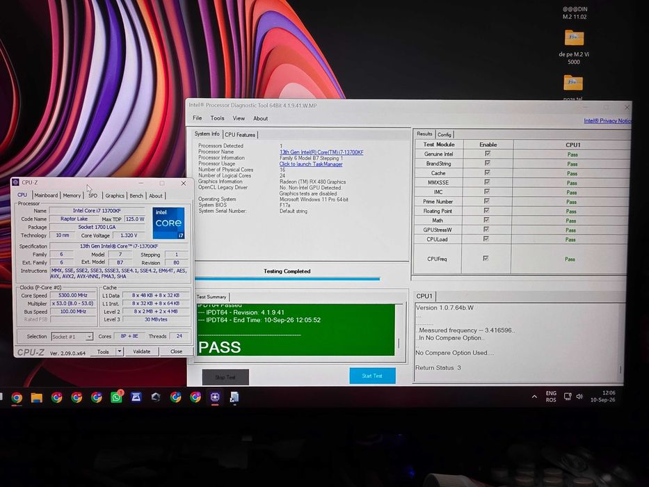Open the File menu in Intel Diagnostic Tool

pyautogui.click(x=198, y=118)
